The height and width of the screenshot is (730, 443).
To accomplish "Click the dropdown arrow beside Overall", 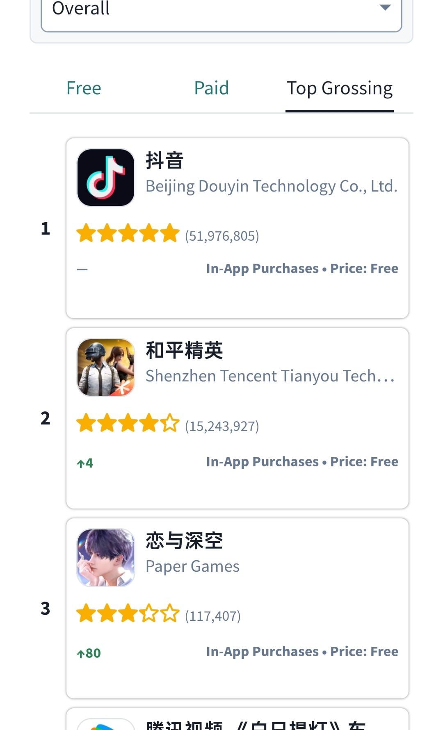I will click(x=385, y=7).
